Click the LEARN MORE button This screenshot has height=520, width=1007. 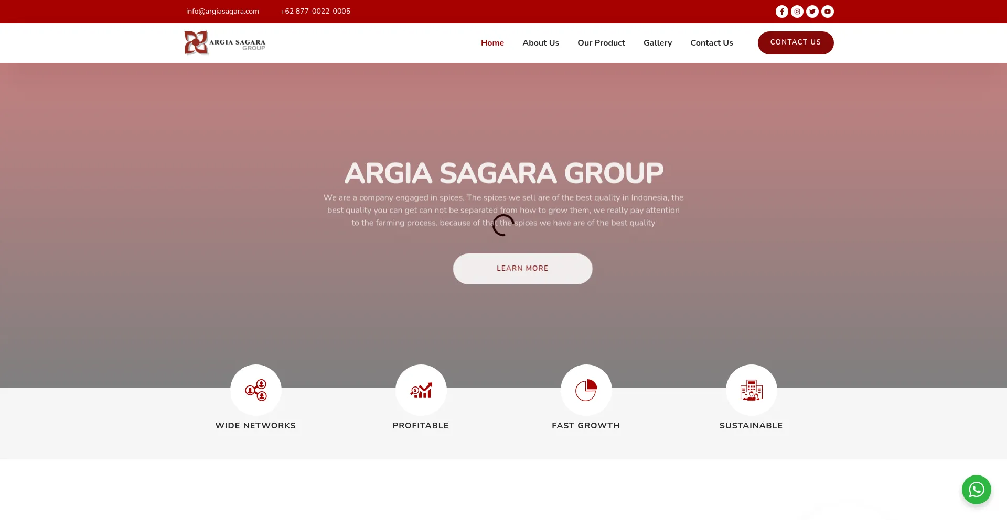tap(522, 269)
